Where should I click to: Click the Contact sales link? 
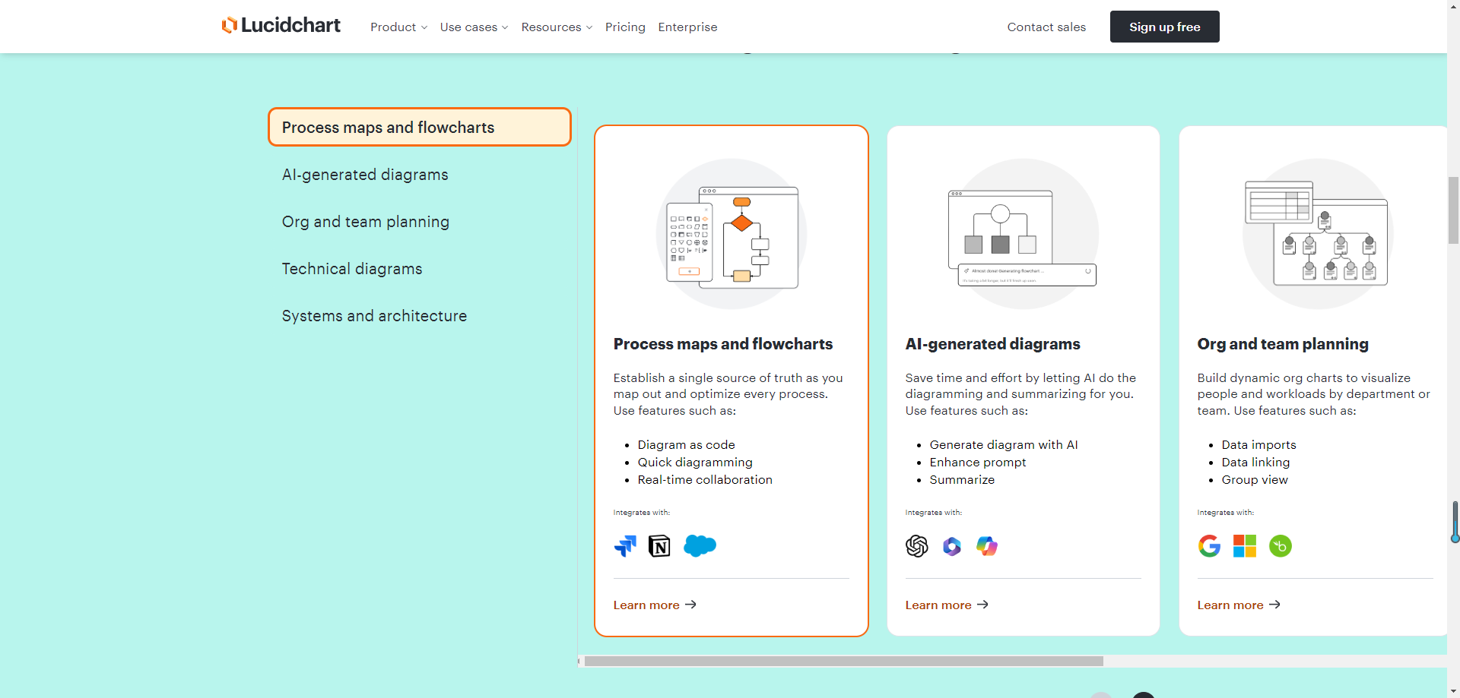[x=1046, y=27]
